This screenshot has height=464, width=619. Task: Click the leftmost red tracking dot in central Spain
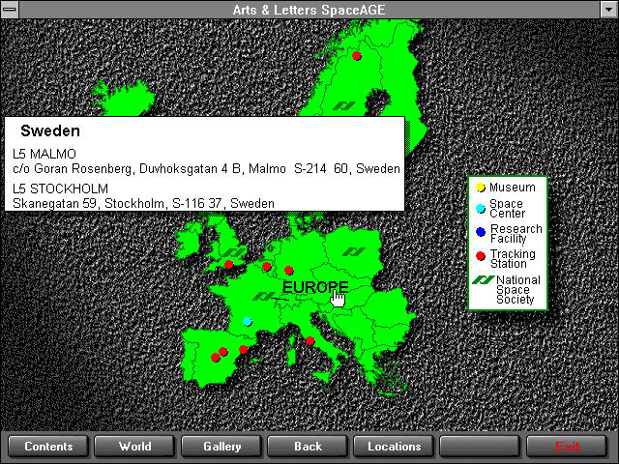(x=215, y=358)
